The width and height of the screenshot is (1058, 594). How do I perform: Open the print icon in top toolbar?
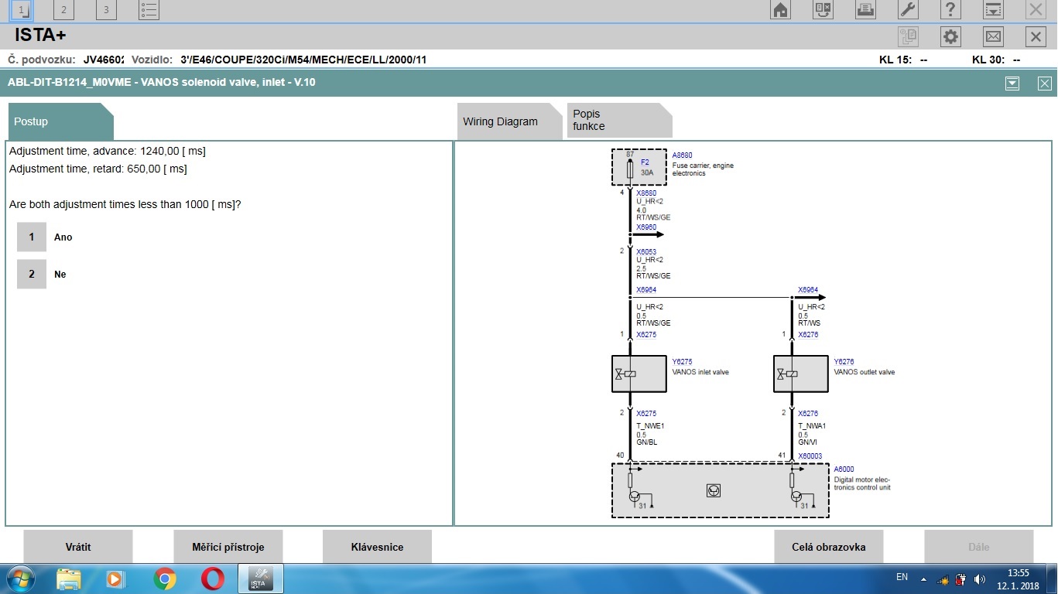point(865,10)
